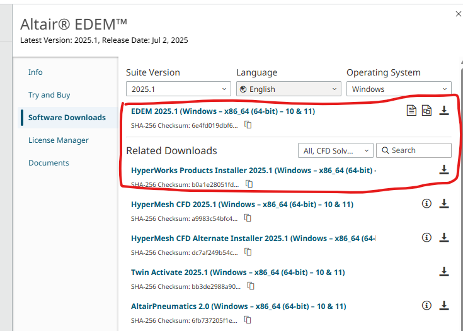The width and height of the screenshot is (463, 331).
Task: Copy HyperMesh CFD Alternate Installer checksum
Action: (248, 252)
